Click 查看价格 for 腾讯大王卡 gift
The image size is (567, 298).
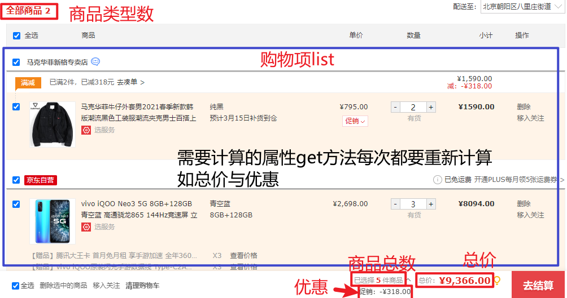coord(244,255)
